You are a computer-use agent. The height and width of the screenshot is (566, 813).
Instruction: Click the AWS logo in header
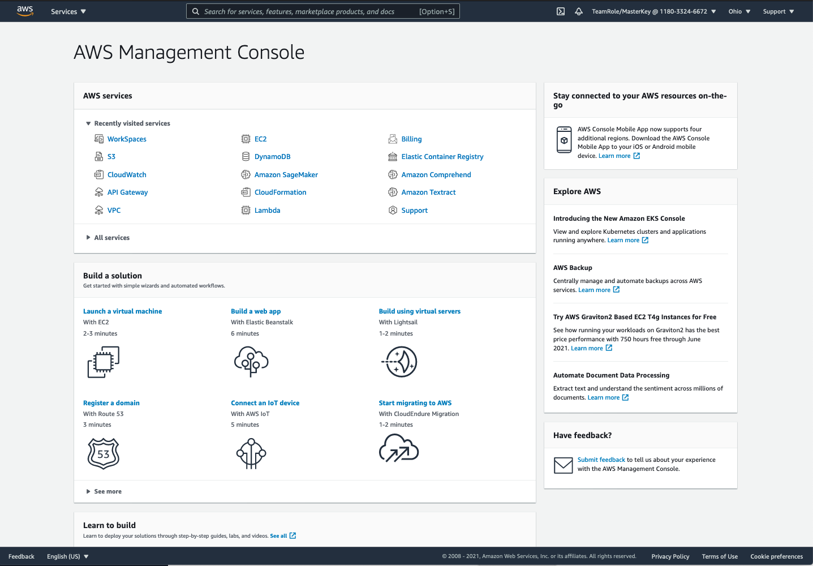point(25,11)
